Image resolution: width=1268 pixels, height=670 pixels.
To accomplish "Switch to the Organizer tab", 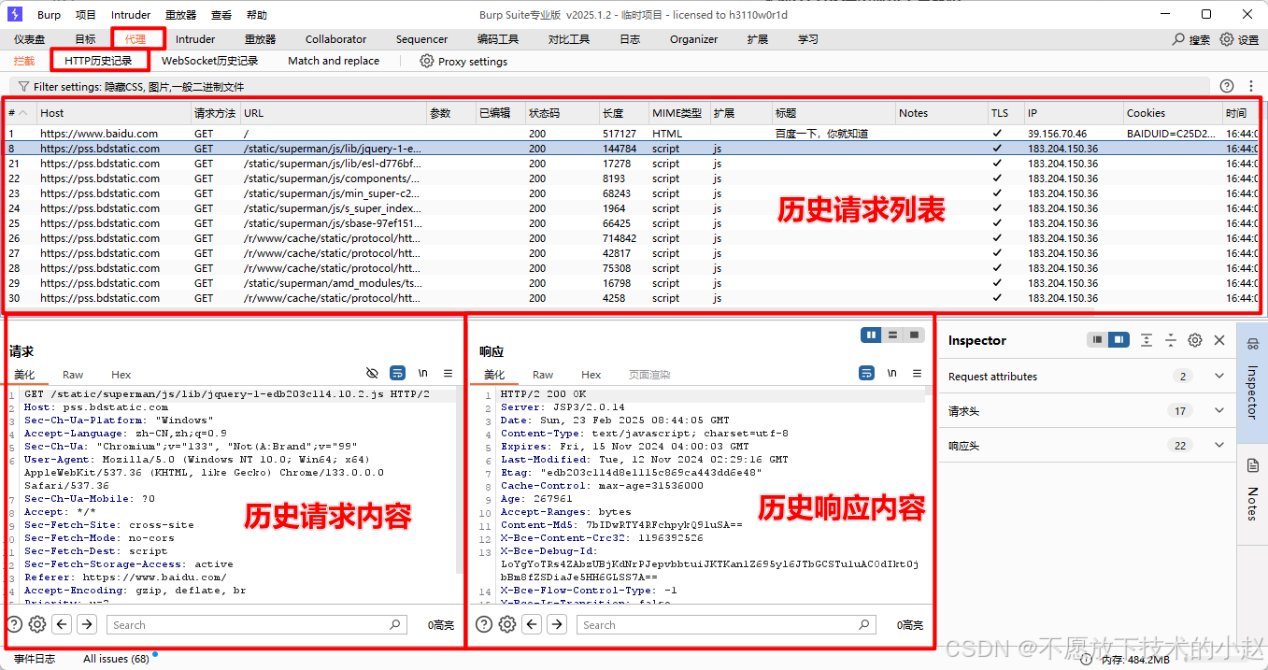I will pos(693,39).
